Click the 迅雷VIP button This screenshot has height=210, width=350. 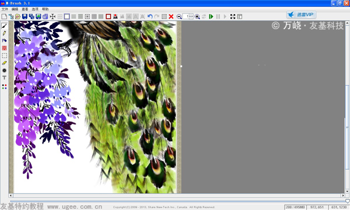[302, 15]
